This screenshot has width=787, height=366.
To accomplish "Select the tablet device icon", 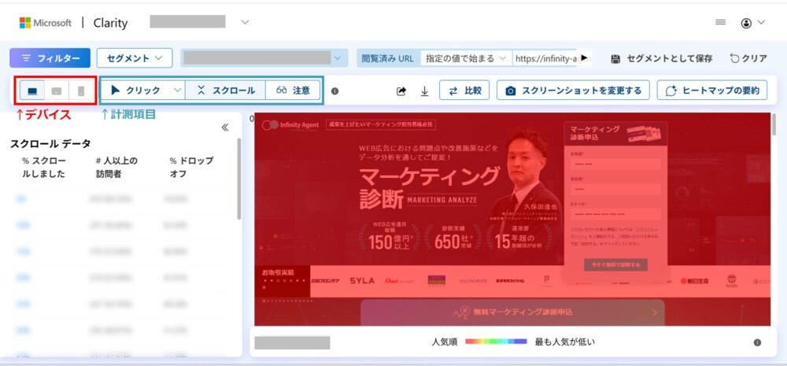I will (57, 91).
